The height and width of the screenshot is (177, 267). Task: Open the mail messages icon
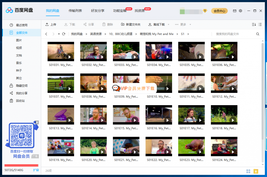(234, 11)
